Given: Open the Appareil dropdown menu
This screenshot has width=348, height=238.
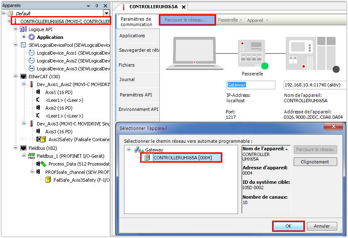Looking at the screenshot, I should click(x=257, y=20).
